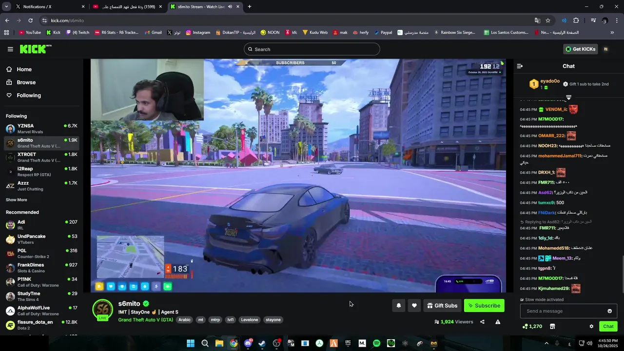Send the message with the Chat button
Screen dimensions: 624x351
point(608,327)
